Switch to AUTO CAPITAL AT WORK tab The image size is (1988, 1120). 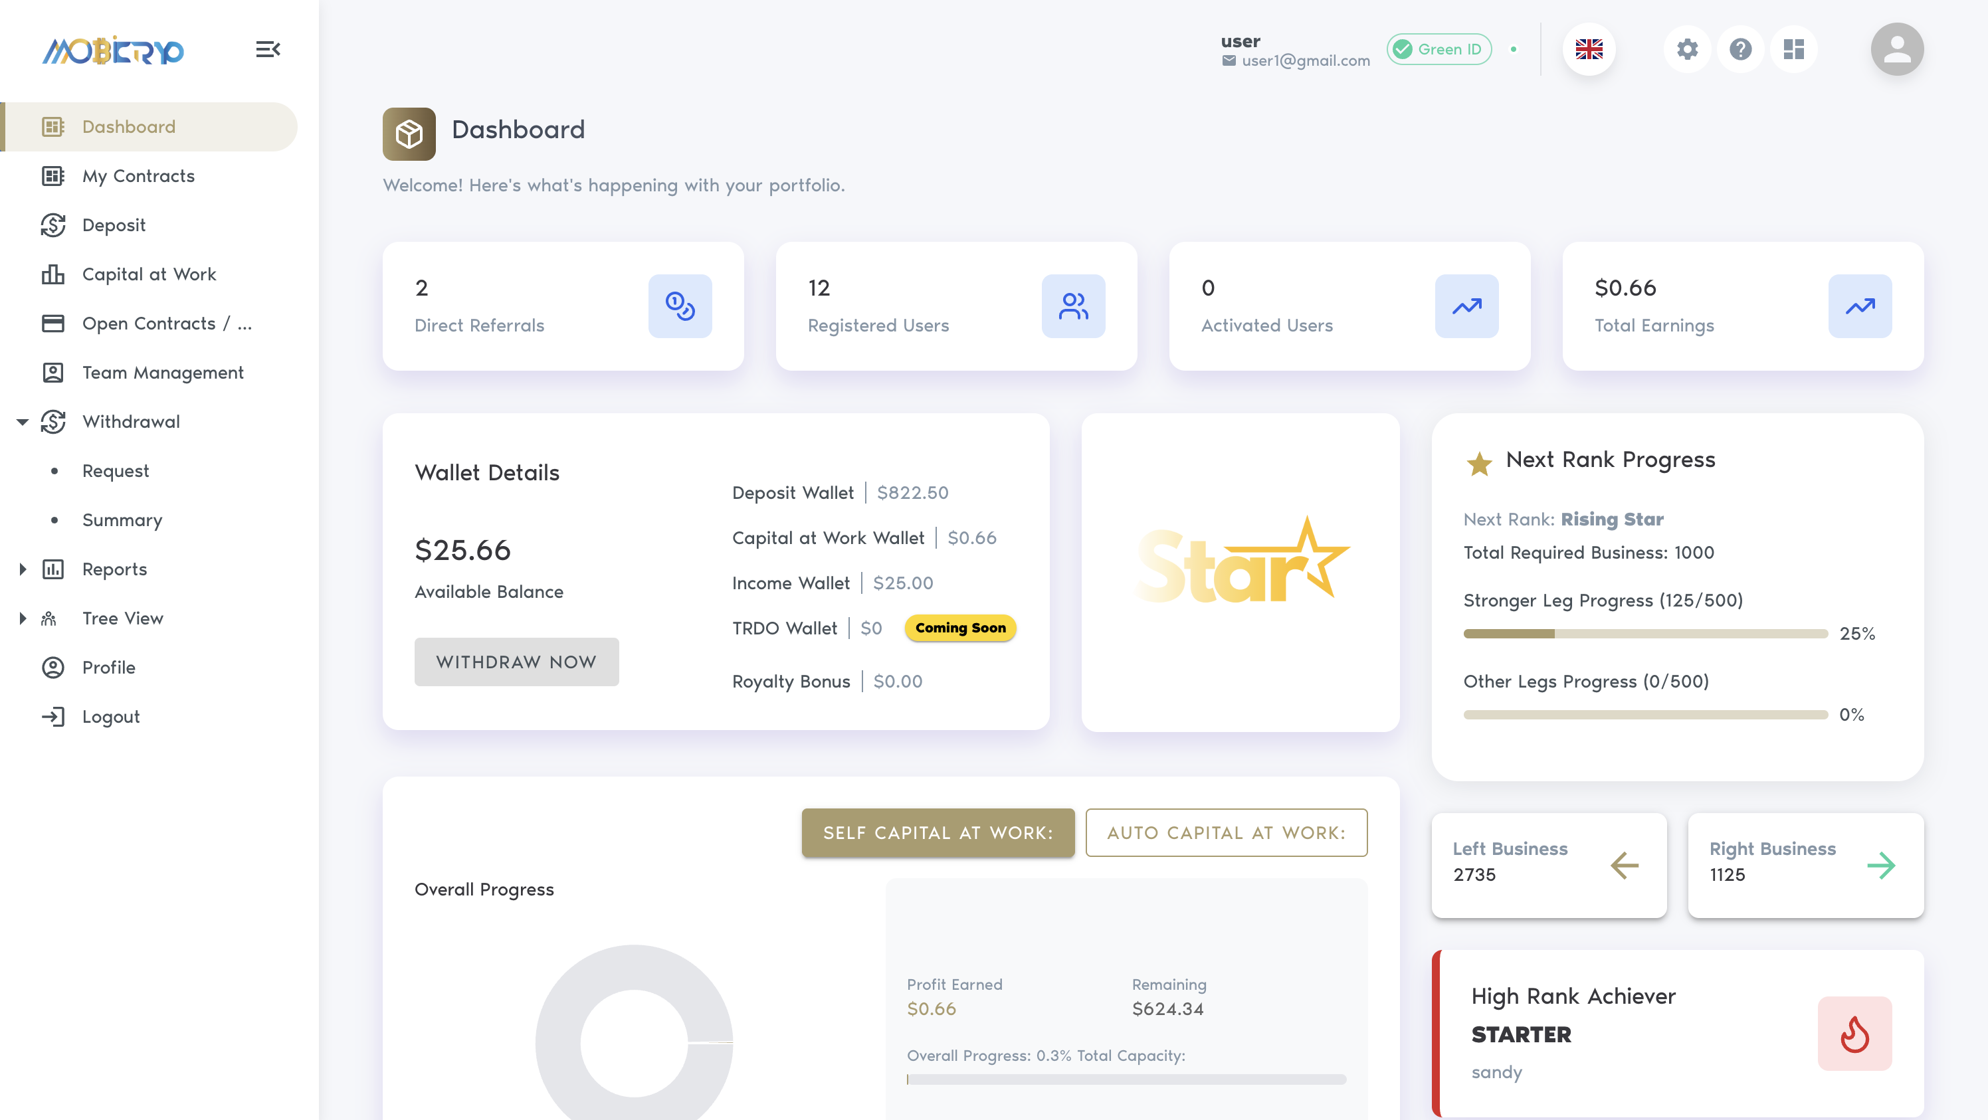click(x=1227, y=833)
